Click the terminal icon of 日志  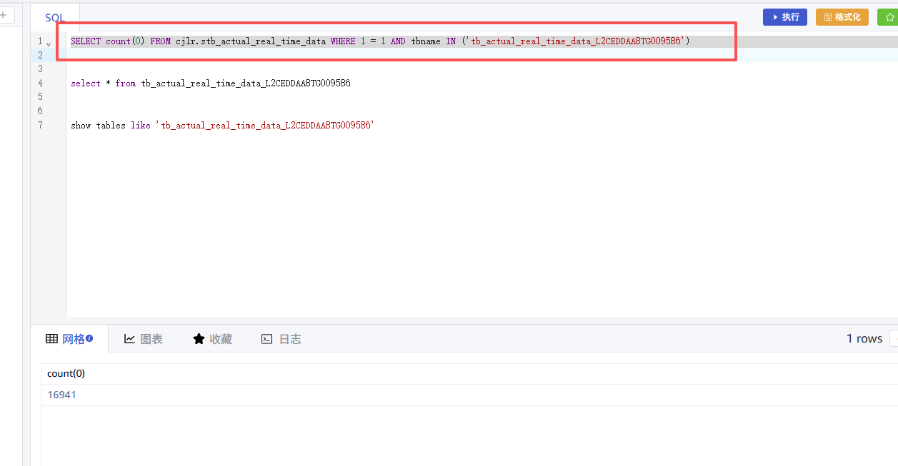point(266,339)
